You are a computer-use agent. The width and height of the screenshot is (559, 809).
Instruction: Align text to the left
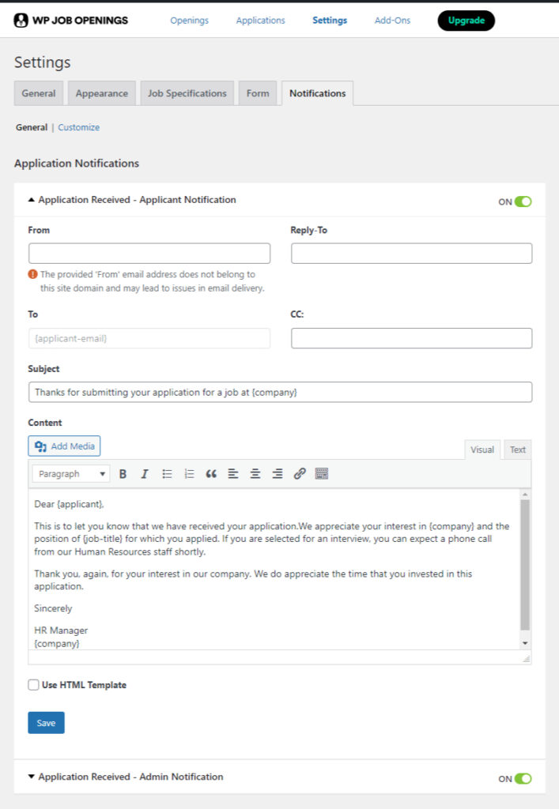pyautogui.click(x=233, y=474)
